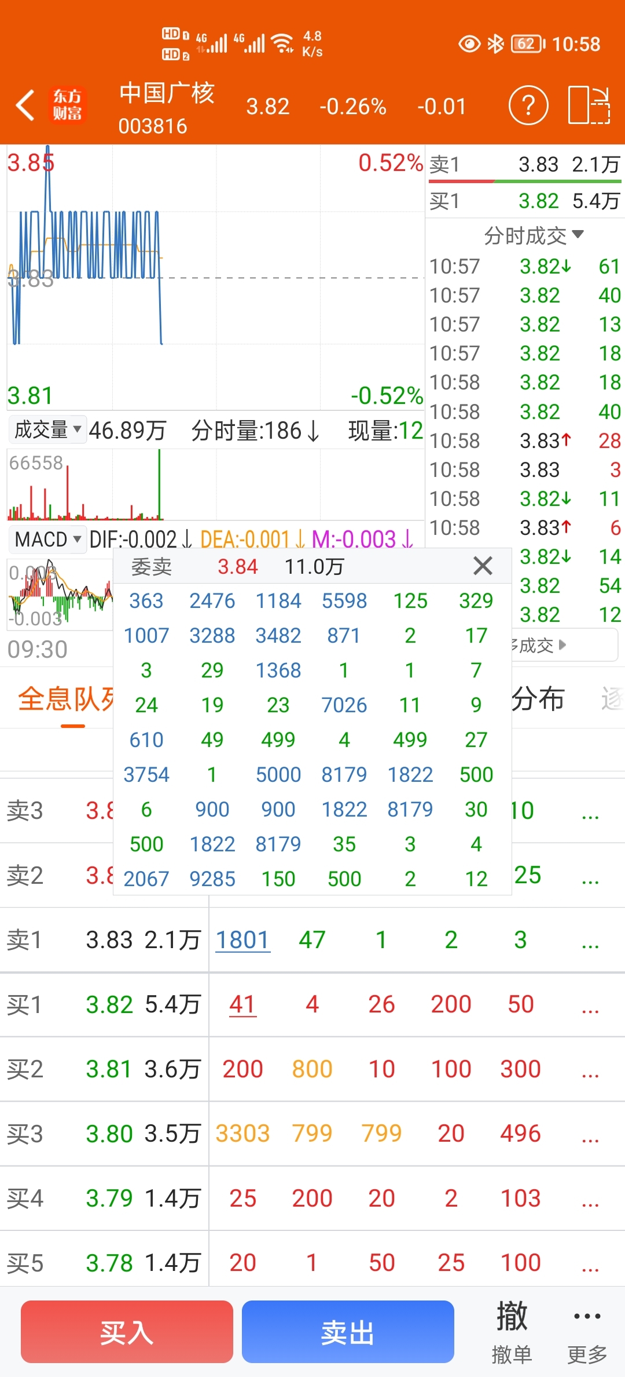Tap popup order value 3754
Image resolution: width=625 pixels, height=1377 pixels.
pyautogui.click(x=146, y=775)
